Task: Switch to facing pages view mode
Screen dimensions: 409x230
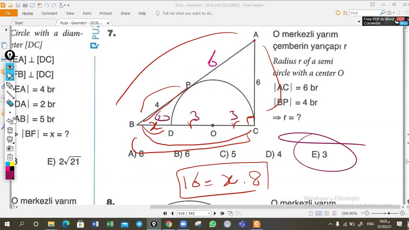Action: point(326,213)
